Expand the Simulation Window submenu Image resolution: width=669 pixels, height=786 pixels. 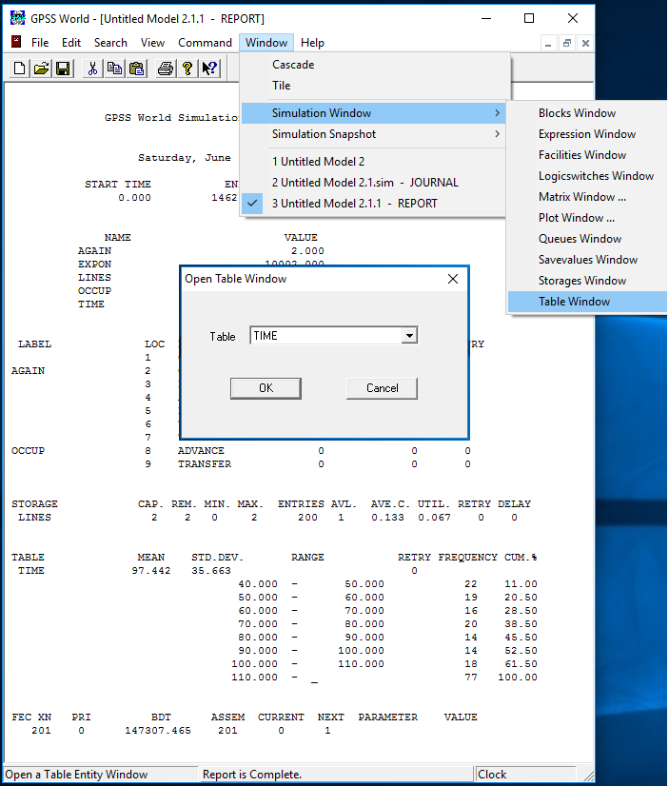(373, 113)
